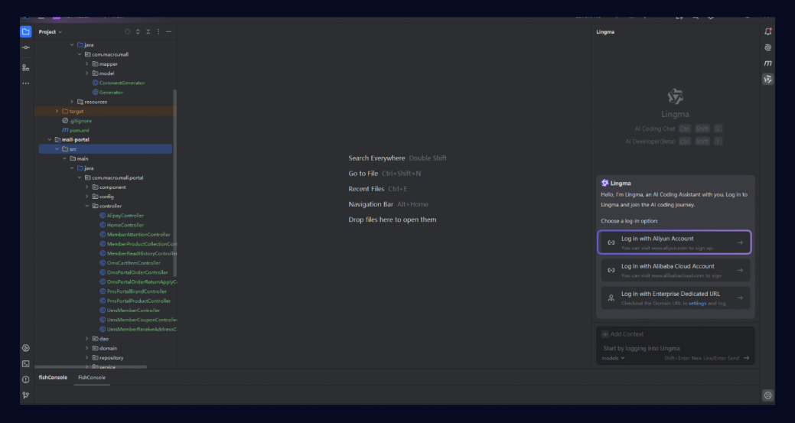Open the Git version control tool window
Viewport: 795px width, 423px height.
pyautogui.click(x=26, y=395)
